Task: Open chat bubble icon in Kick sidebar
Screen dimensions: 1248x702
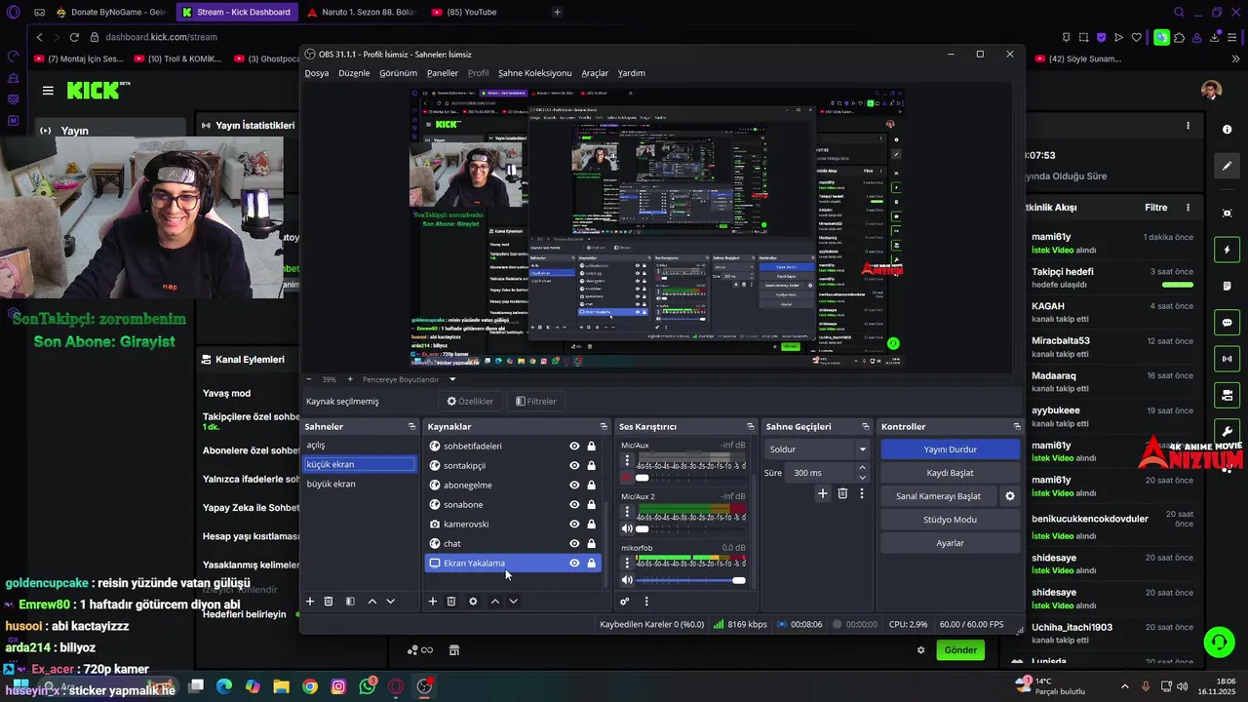Action: coord(1227,323)
